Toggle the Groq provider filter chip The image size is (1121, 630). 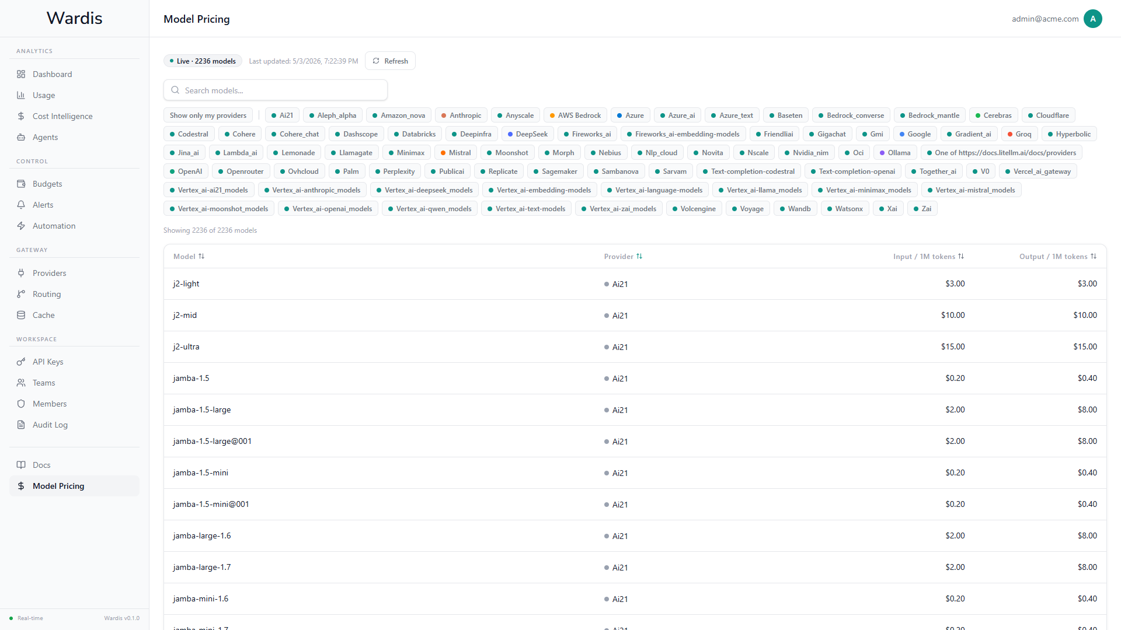1019,134
